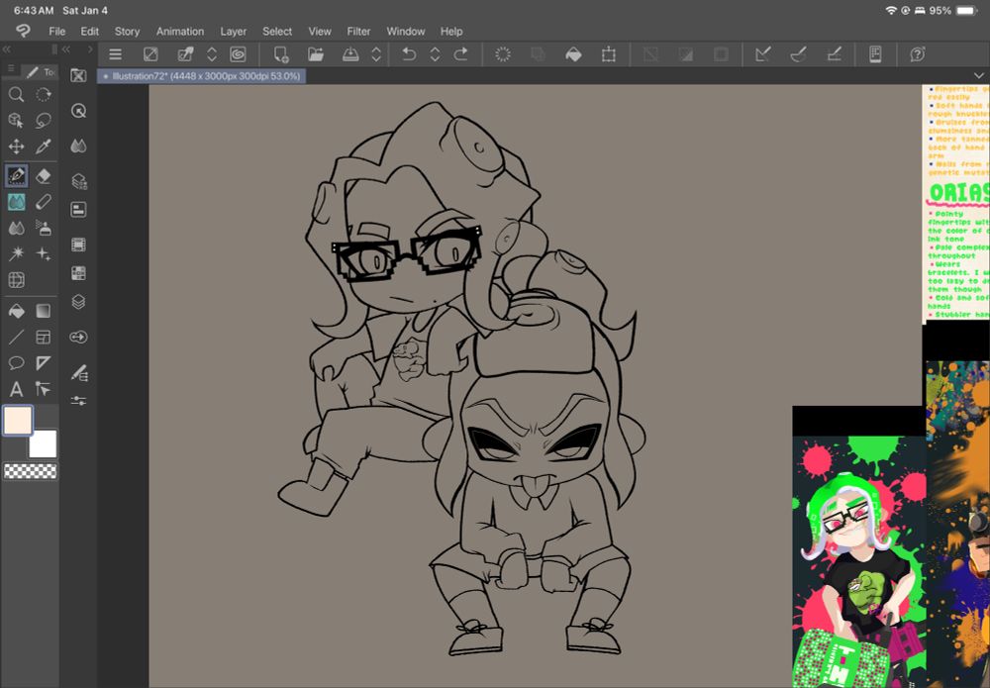The height and width of the screenshot is (688, 990).
Task: Click the Redo arrow in command bar
Action: click(461, 54)
